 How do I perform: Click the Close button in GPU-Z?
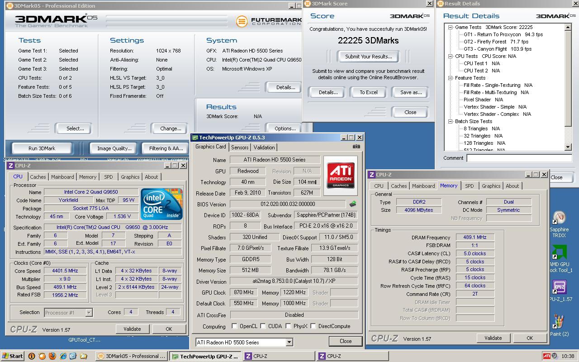click(x=346, y=341)
